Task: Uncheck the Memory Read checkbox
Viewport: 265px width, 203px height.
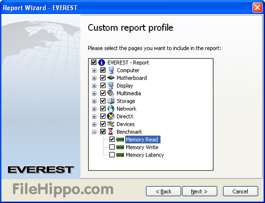Action: (112, 140)
